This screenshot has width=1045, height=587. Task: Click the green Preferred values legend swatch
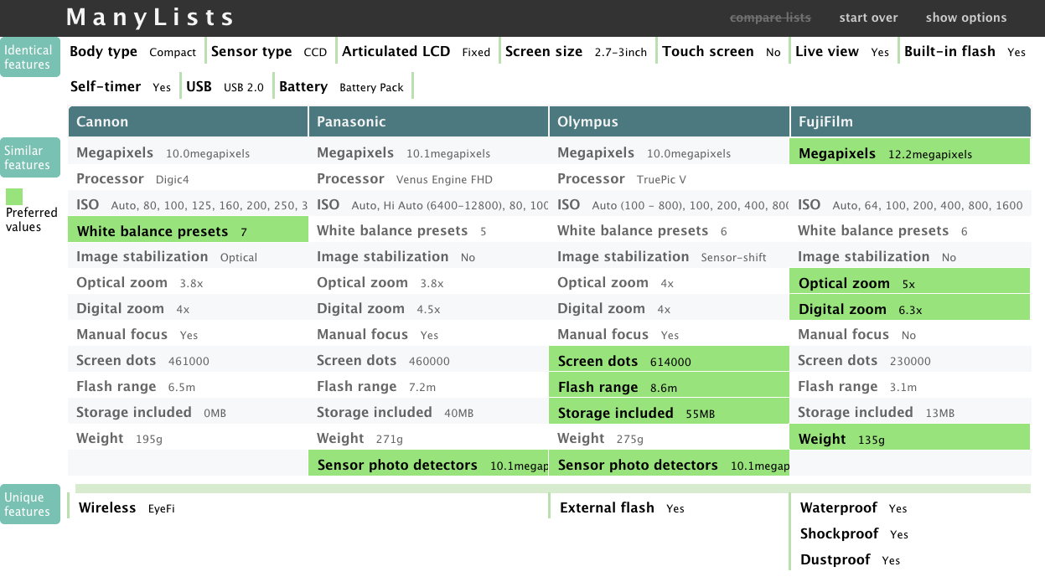(14, 197)
